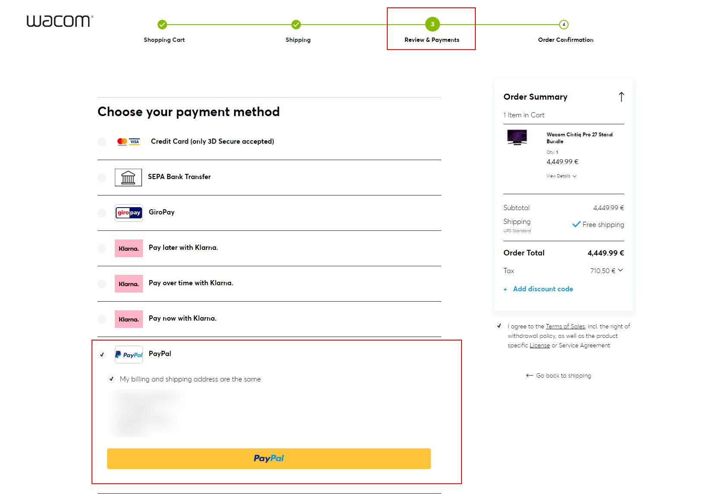Click the item price 4,449.99 € in cart
This screenshot has width=702, height=501.
pos(563,162)
